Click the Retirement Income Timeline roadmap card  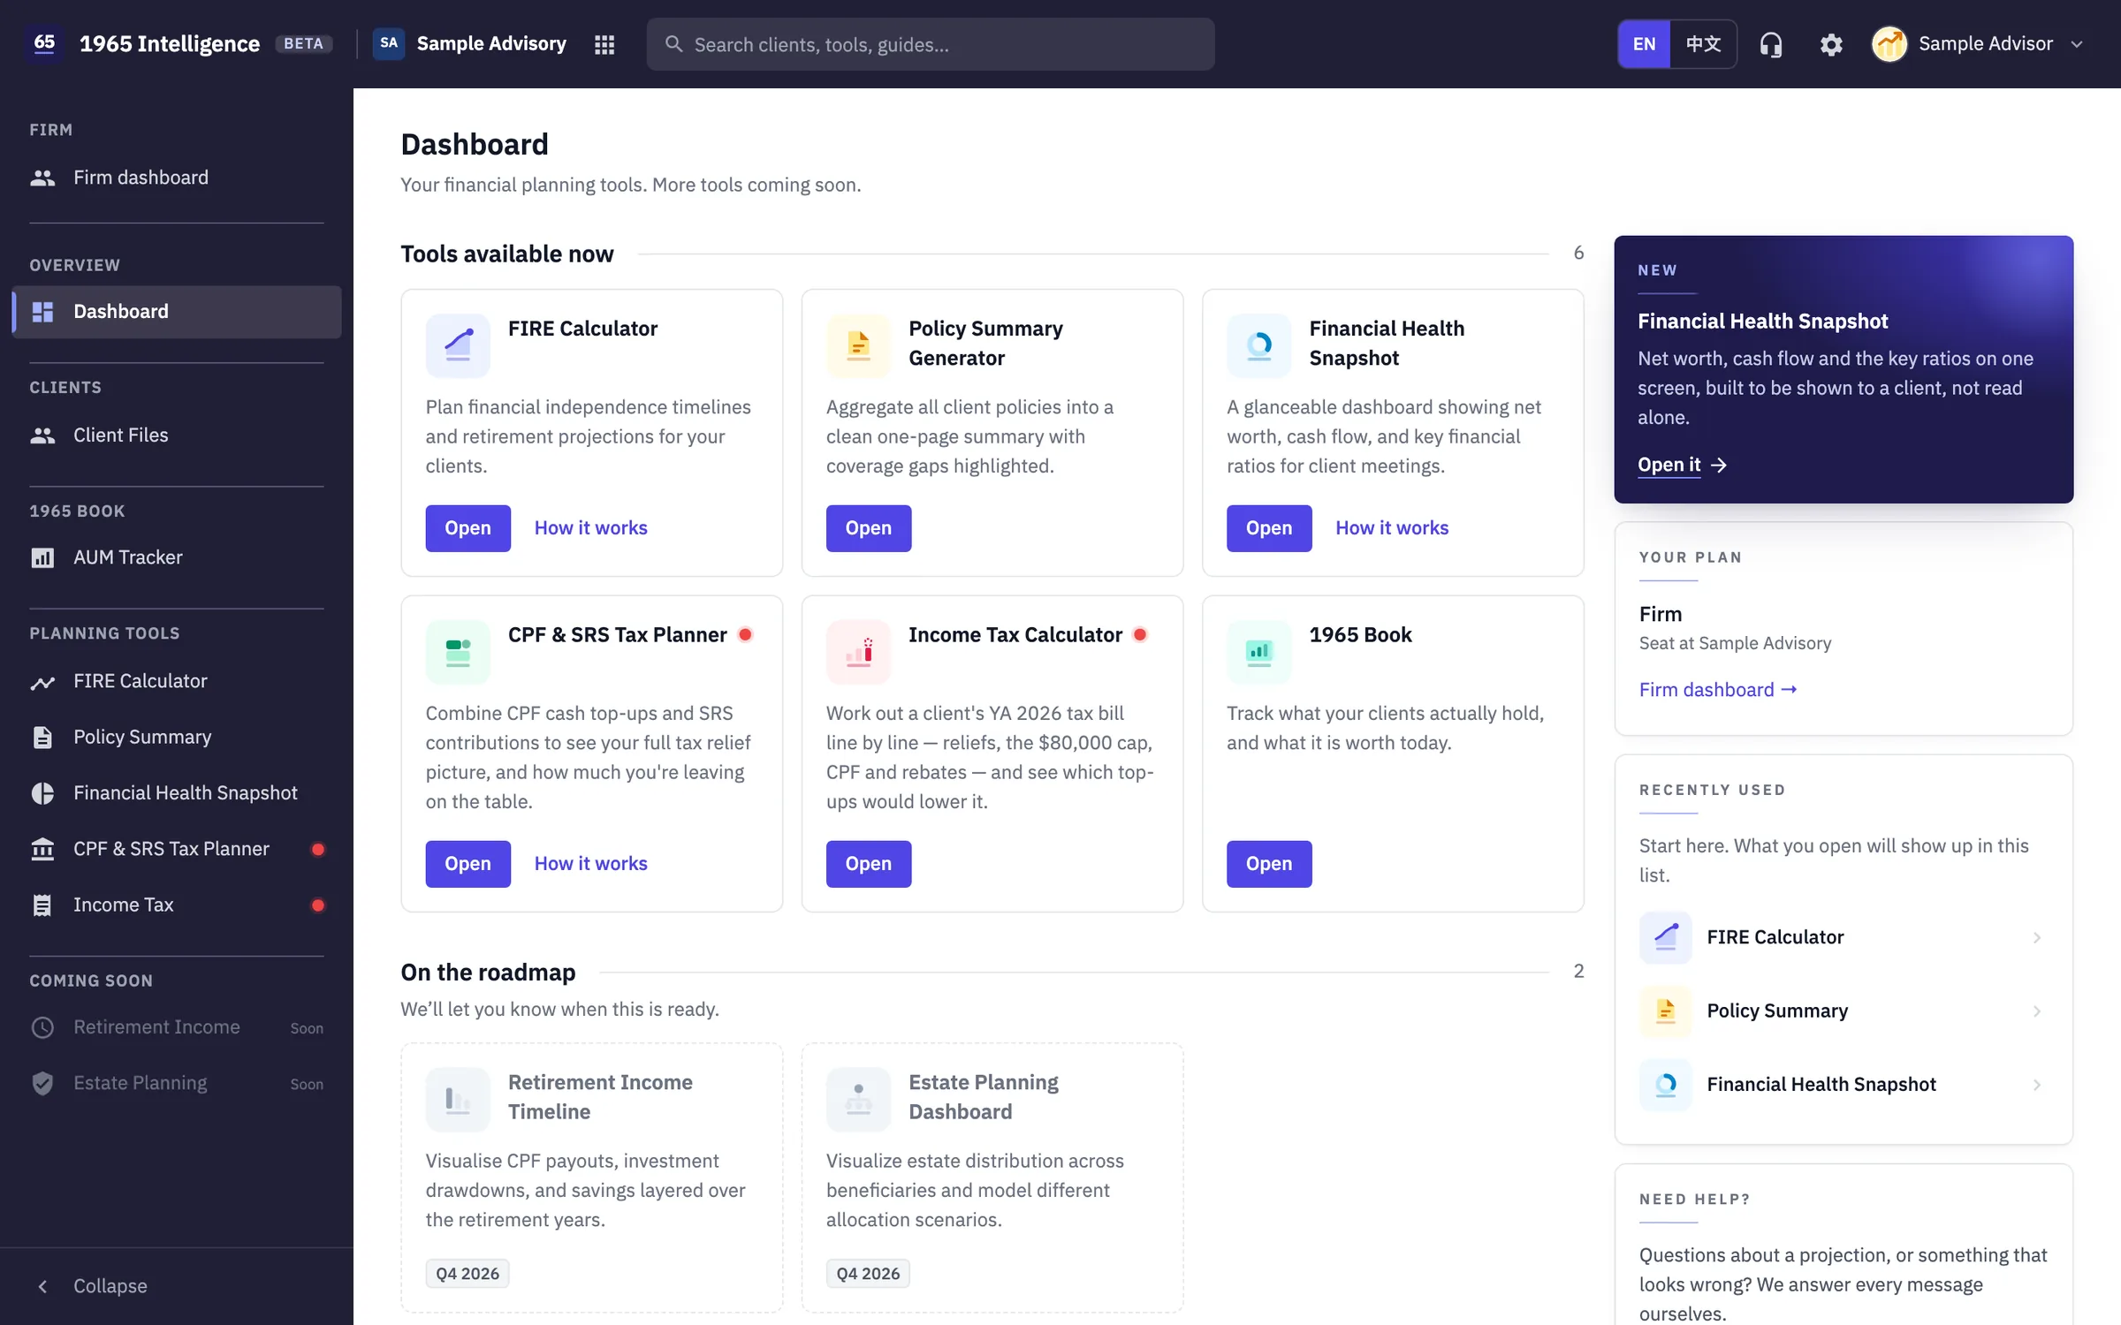tap(591, 1177)
